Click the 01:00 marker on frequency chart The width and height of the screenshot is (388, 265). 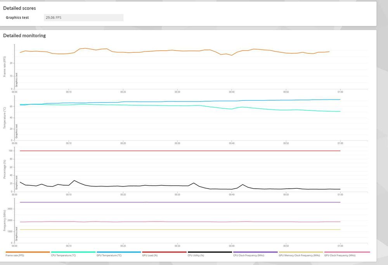point(340,246)
